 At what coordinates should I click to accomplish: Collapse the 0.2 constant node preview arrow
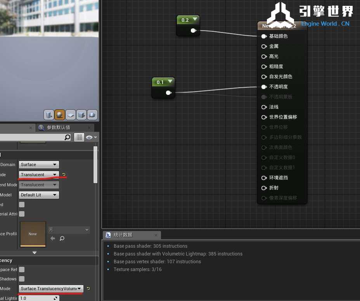coord(195,19)
